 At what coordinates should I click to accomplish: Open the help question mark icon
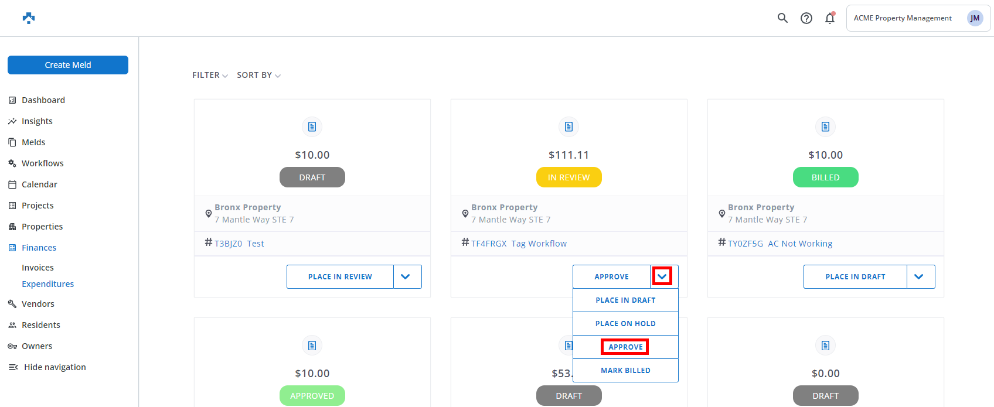point(806,18)
